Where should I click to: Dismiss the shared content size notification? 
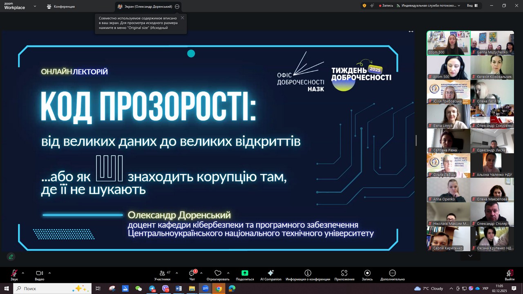[x=182, y=18]
